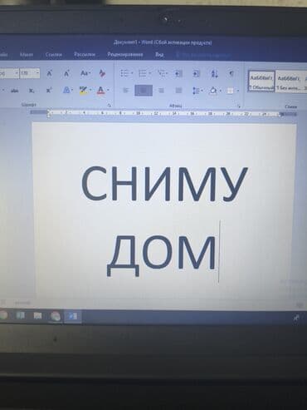The height and width of the screenshot is (410, 307).
Task: Open the Абзац dialog launcher
Action: tap(239, 106)
